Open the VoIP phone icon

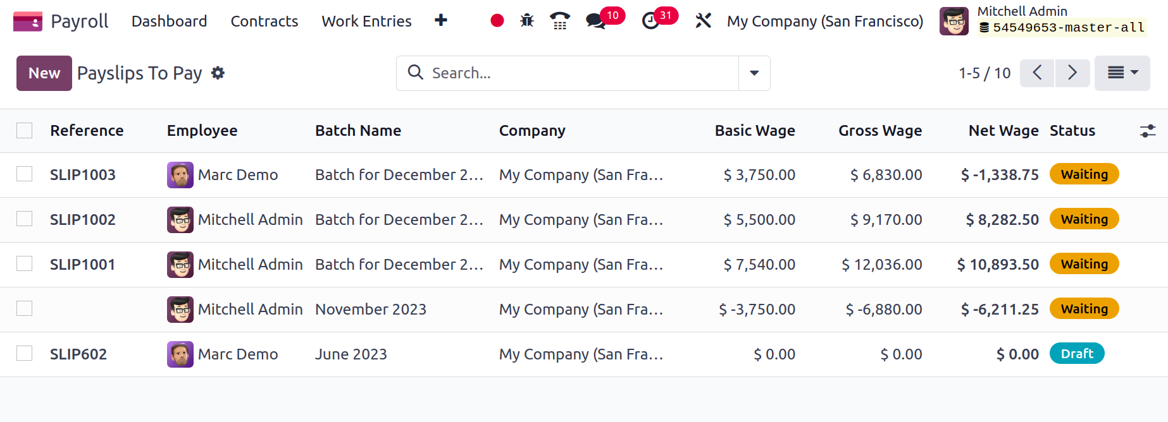pyautogui.click(x=559, y=21)
